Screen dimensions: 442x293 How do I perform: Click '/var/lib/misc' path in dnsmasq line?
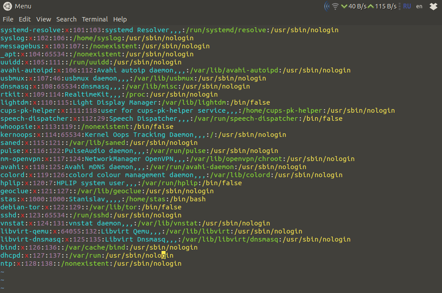pyautogui.click(x=152, y=86)
